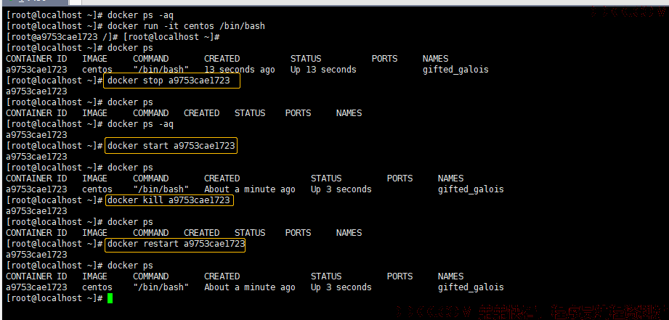
Task: Click the a9753cae1723 output under the docker restart command
Action: (x=36, y=255)
